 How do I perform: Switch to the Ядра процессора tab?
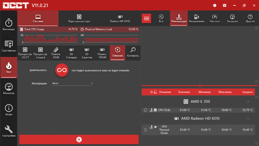pos(79,18)
